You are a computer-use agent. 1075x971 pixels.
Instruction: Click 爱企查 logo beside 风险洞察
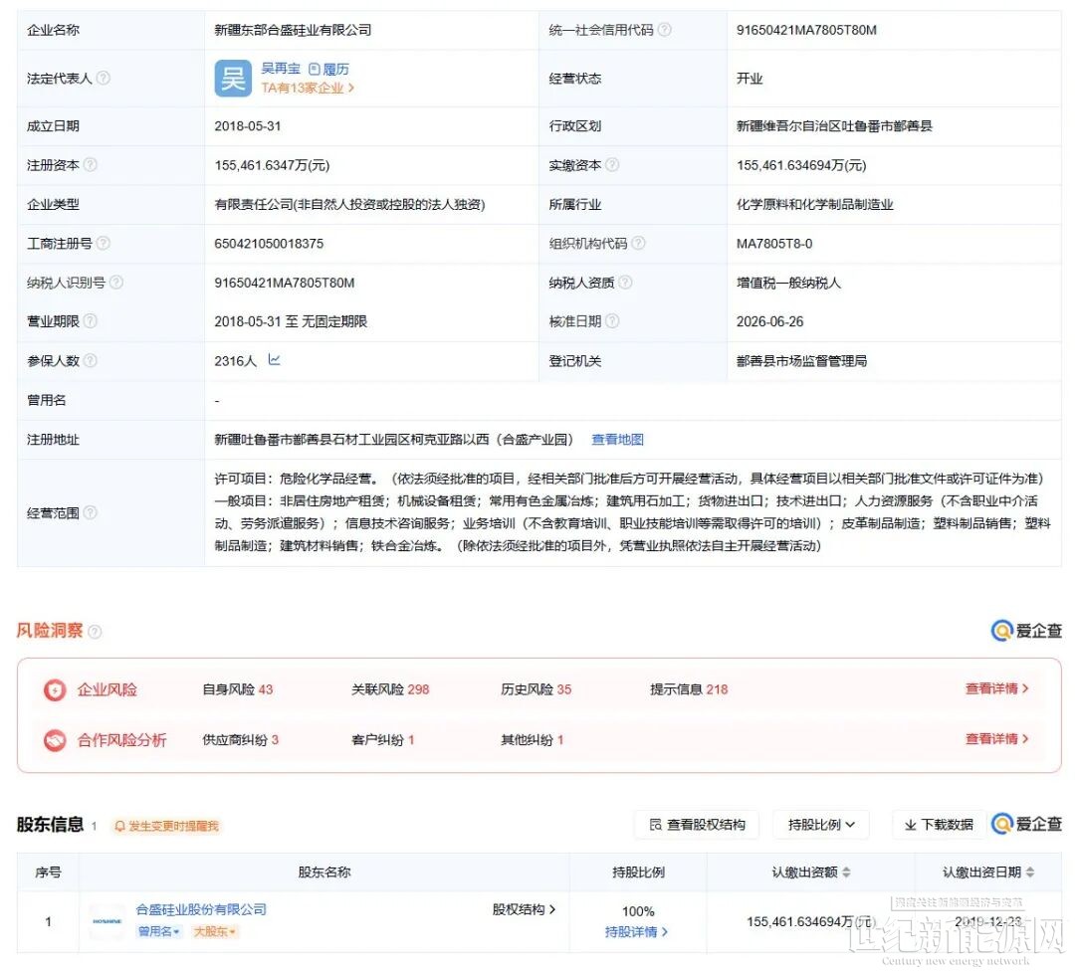tap(1026, 631)
